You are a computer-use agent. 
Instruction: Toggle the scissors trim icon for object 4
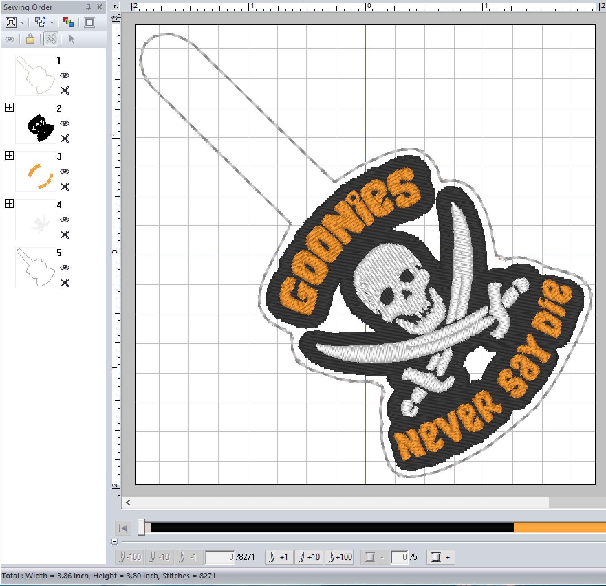pyautogui.click(x=65, y=235)
